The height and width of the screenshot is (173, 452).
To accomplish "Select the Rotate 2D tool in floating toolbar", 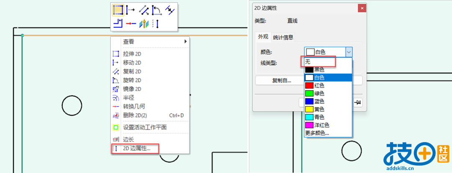I will 156,10.
